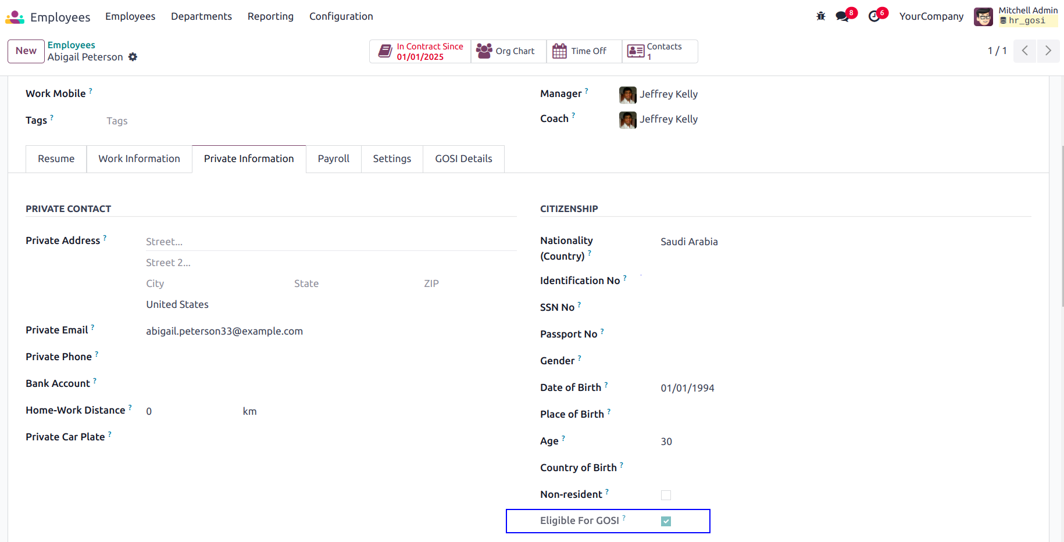The image size is (1064, 542).
Task: Click the Mitchell Admin avatar
Action: pyautogui.click(x=983, y=17)
